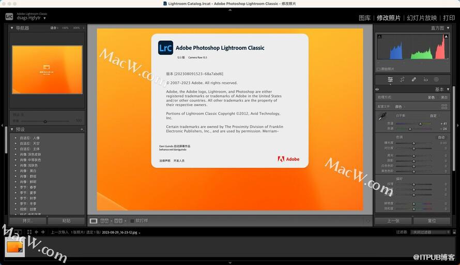This screenshot has height=265, width=460.
Task: Toggle Basic panel visibility eye icon
Action: [x=377, y=90]
